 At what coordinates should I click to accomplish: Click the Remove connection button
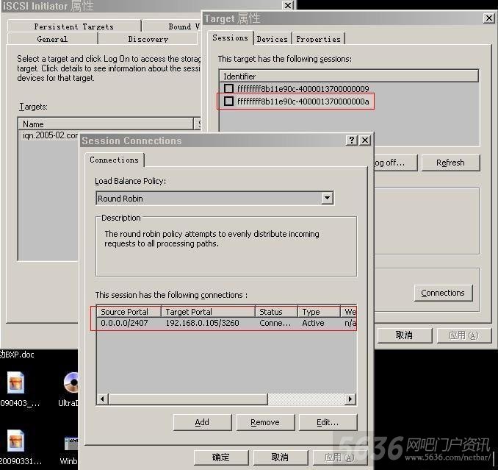point(265,422)
